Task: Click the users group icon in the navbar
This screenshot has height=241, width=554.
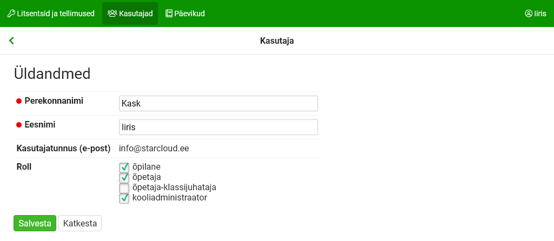Action: [x=112, y=14]
